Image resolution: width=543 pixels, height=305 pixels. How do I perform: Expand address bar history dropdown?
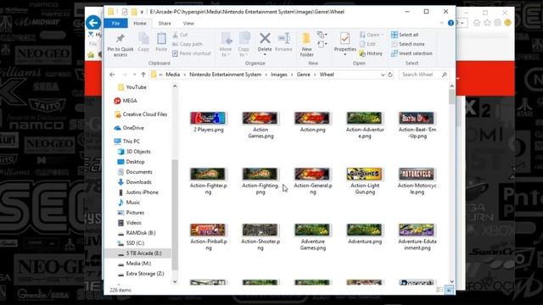click(383, 75)
